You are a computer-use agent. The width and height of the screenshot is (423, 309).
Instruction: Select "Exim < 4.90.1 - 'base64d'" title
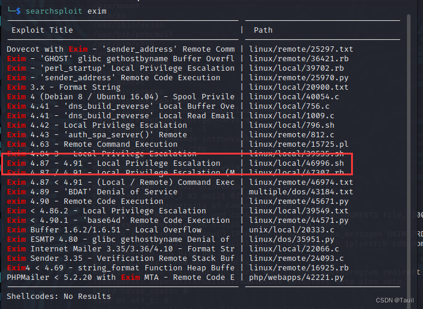click(118, 220)
